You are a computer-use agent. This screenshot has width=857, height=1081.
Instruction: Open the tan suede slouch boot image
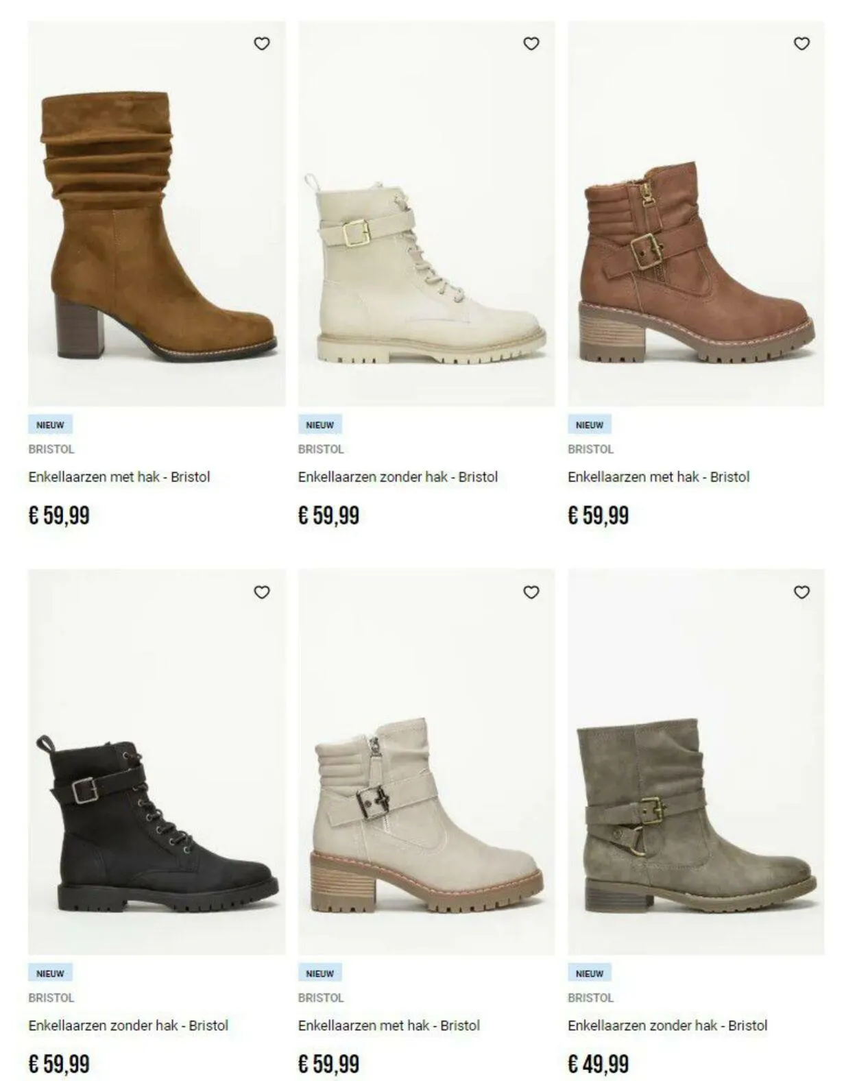point(156,214)
